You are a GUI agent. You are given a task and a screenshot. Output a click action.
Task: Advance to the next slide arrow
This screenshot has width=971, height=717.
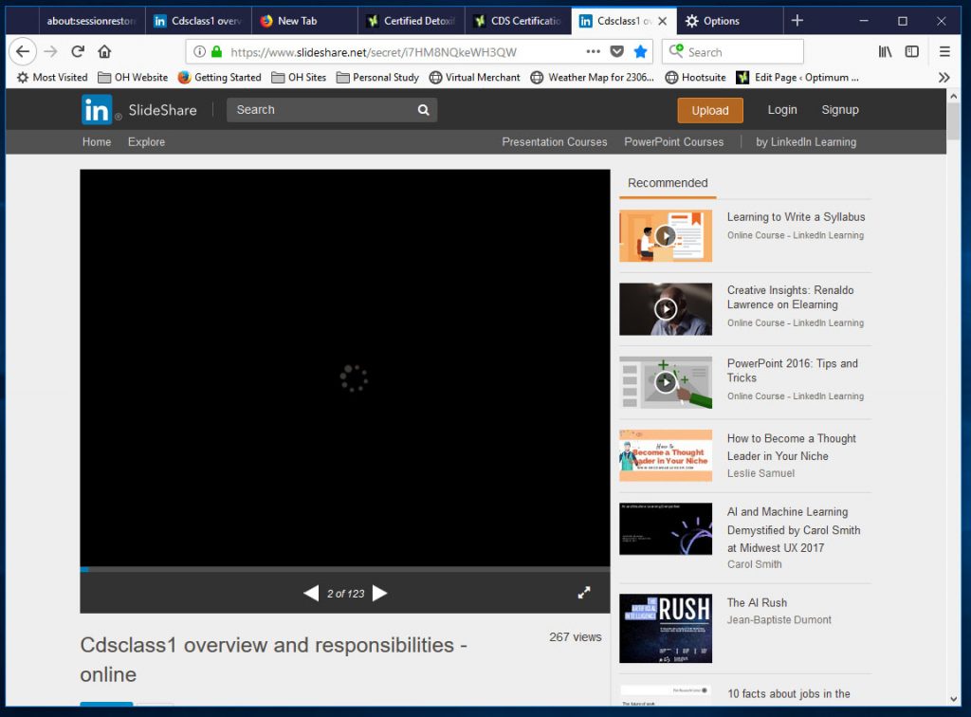point(379,593)
